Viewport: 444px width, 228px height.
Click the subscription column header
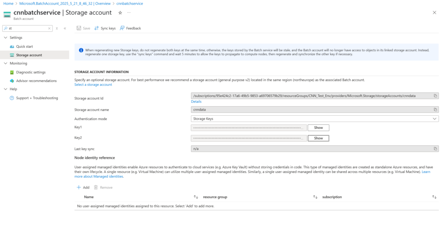tap(332, 197)
